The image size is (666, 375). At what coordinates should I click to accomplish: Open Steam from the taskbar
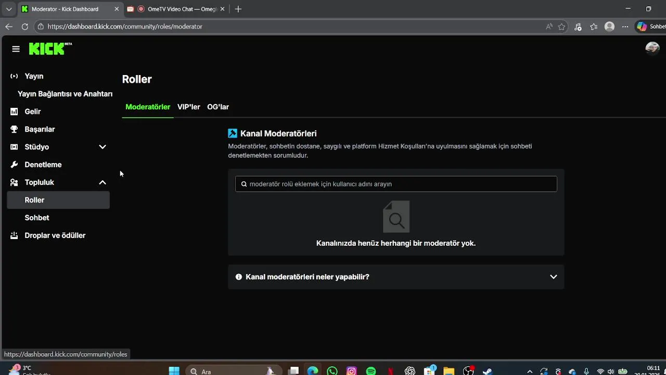point(488,371)
